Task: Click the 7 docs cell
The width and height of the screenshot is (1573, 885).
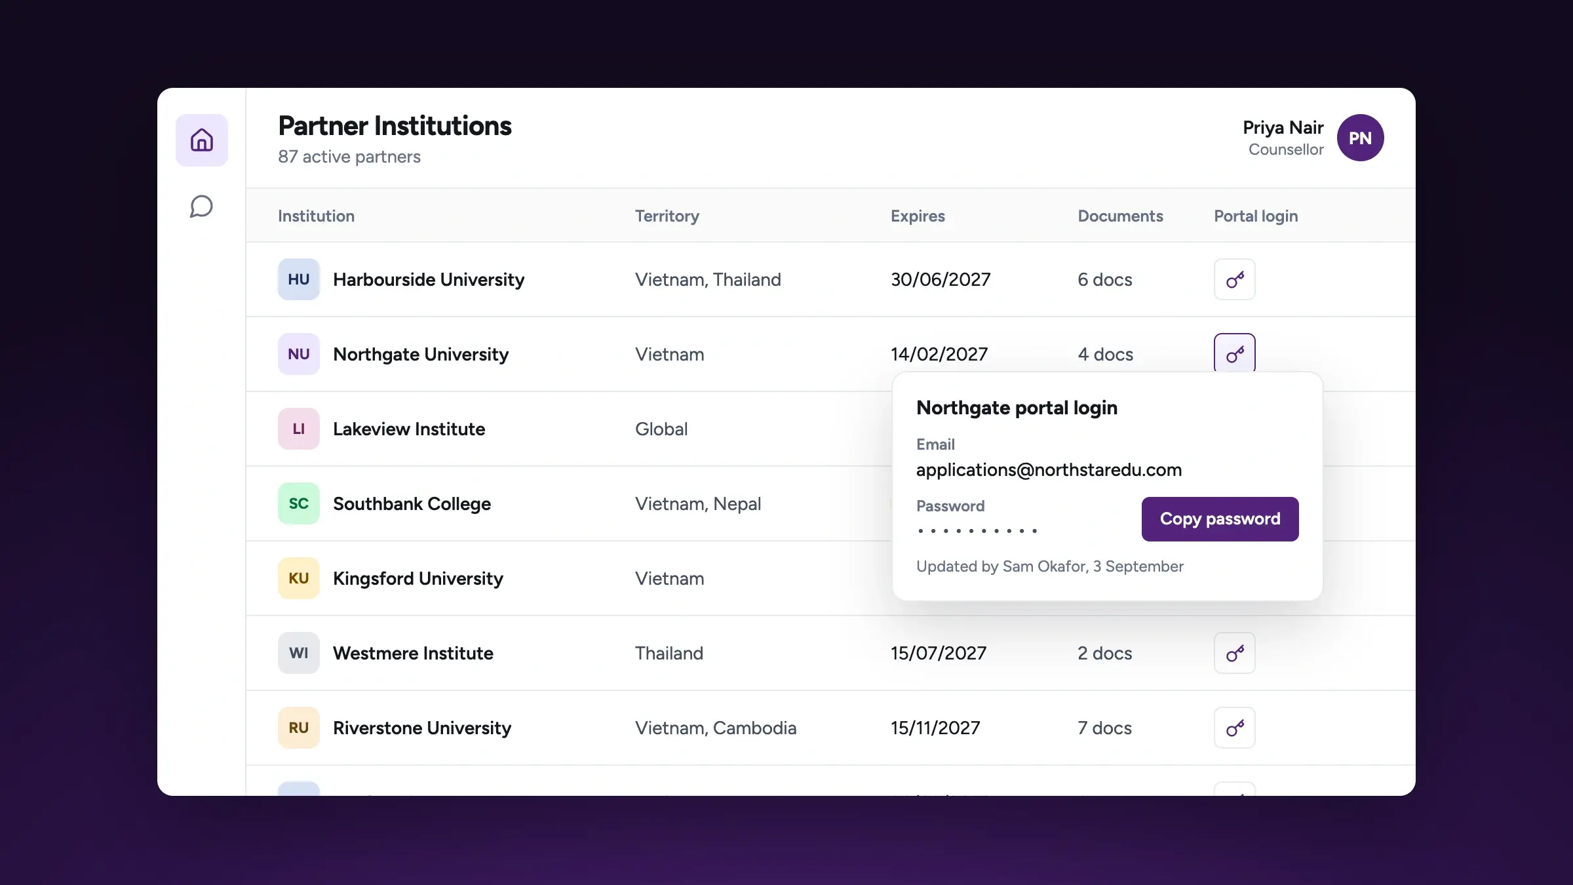Action: 1105,728
